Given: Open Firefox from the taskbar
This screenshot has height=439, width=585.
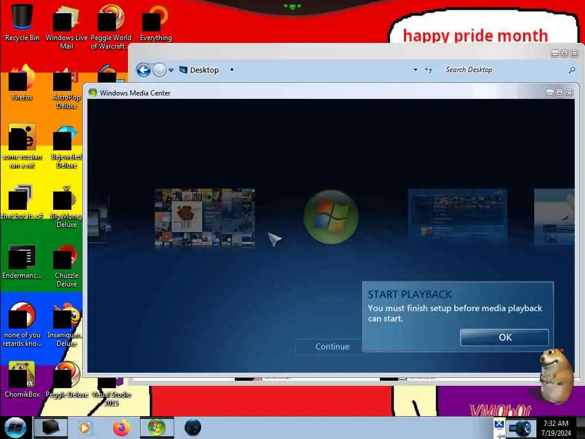Looking at the screenshot, I should 121,428.
